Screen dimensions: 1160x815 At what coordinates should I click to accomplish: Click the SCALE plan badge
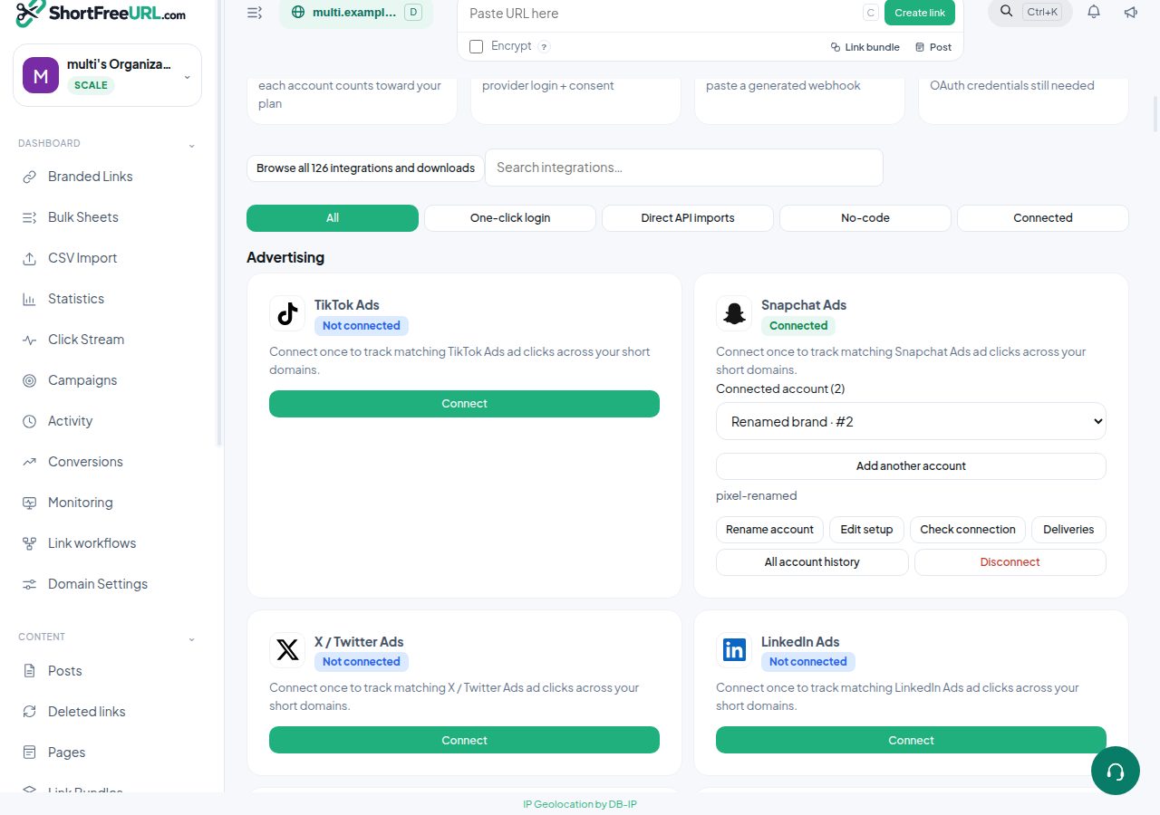click(x=91, y=85)
